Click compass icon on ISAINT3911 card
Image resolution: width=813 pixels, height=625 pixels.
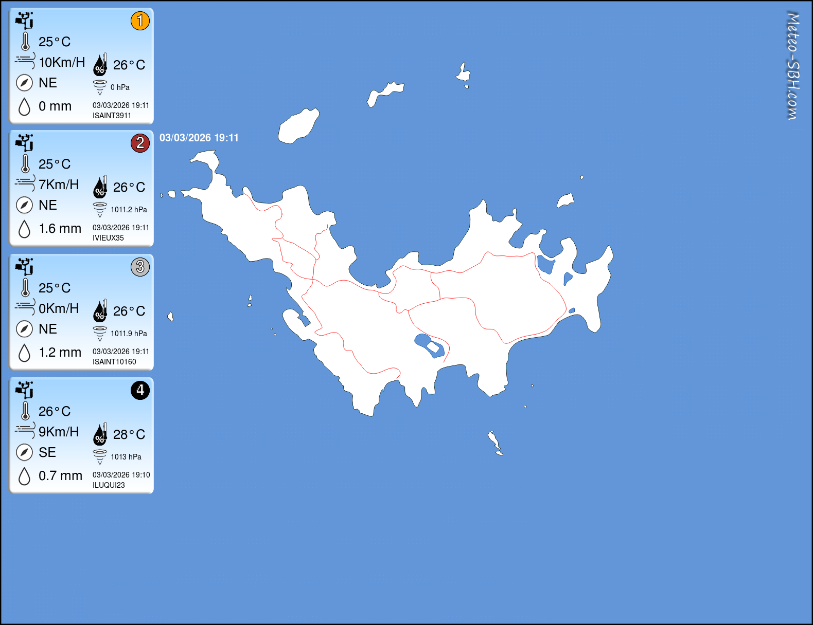[24, 83]
